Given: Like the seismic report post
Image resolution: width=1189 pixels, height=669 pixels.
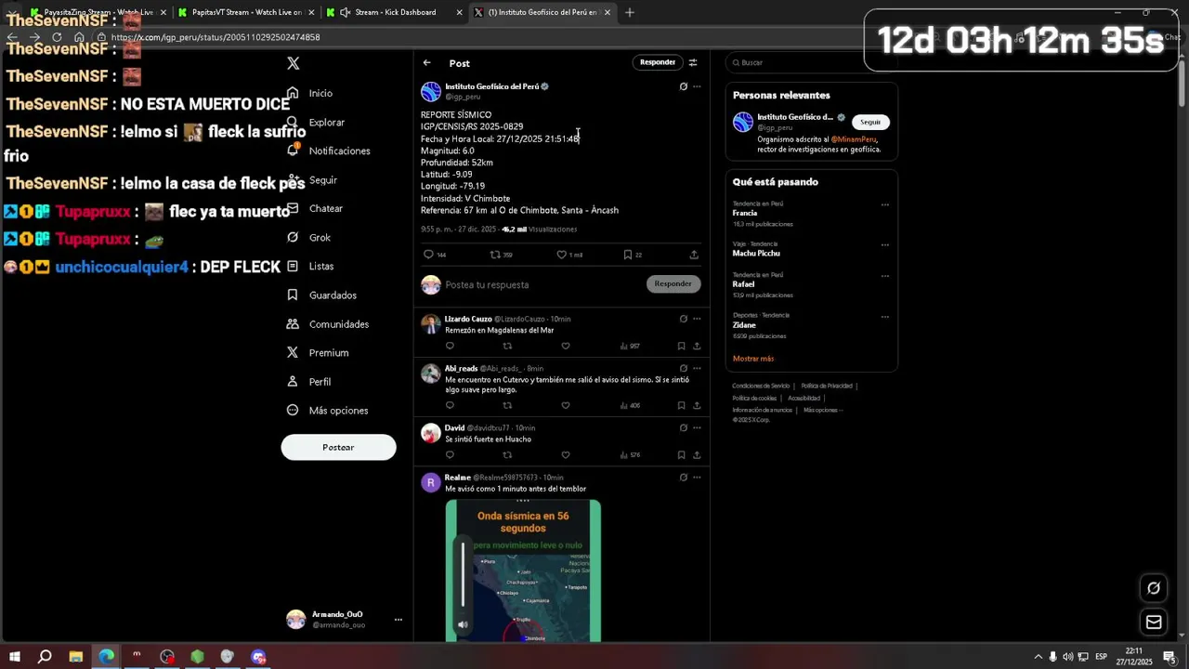Looking at the screenshot, I should (561, 254).
